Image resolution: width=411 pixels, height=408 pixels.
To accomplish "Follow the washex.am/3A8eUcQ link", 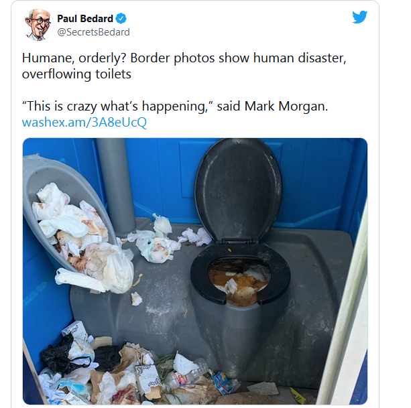I will click(84, 122).
